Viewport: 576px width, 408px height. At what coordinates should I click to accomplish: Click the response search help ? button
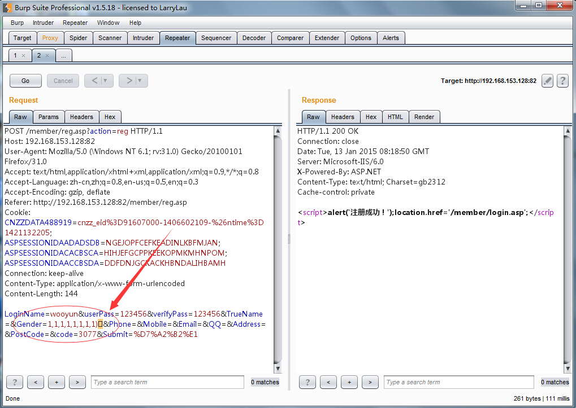pos(308,382)
